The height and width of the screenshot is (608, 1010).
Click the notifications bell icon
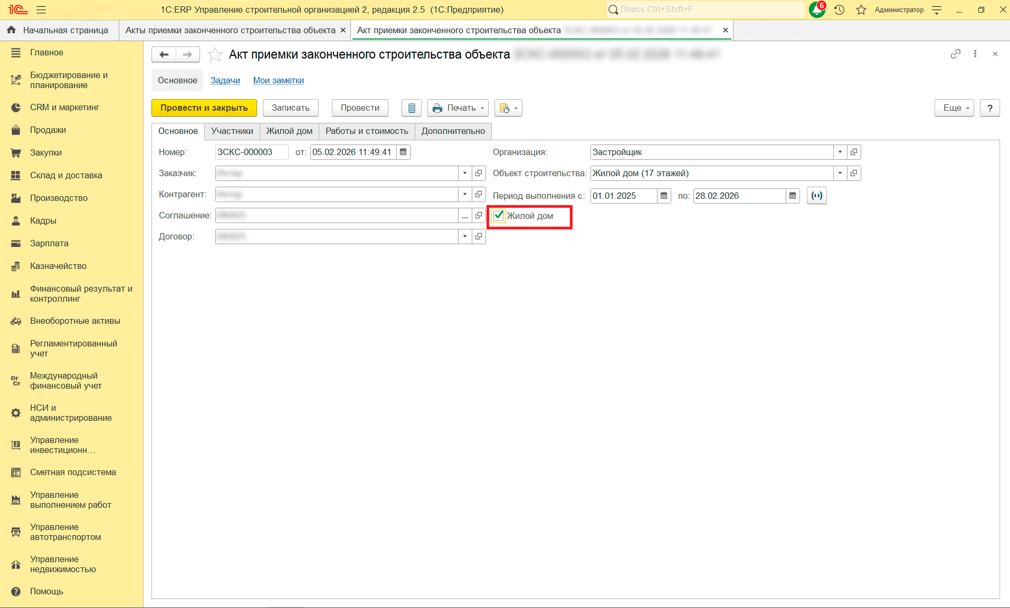click(816, 9)
